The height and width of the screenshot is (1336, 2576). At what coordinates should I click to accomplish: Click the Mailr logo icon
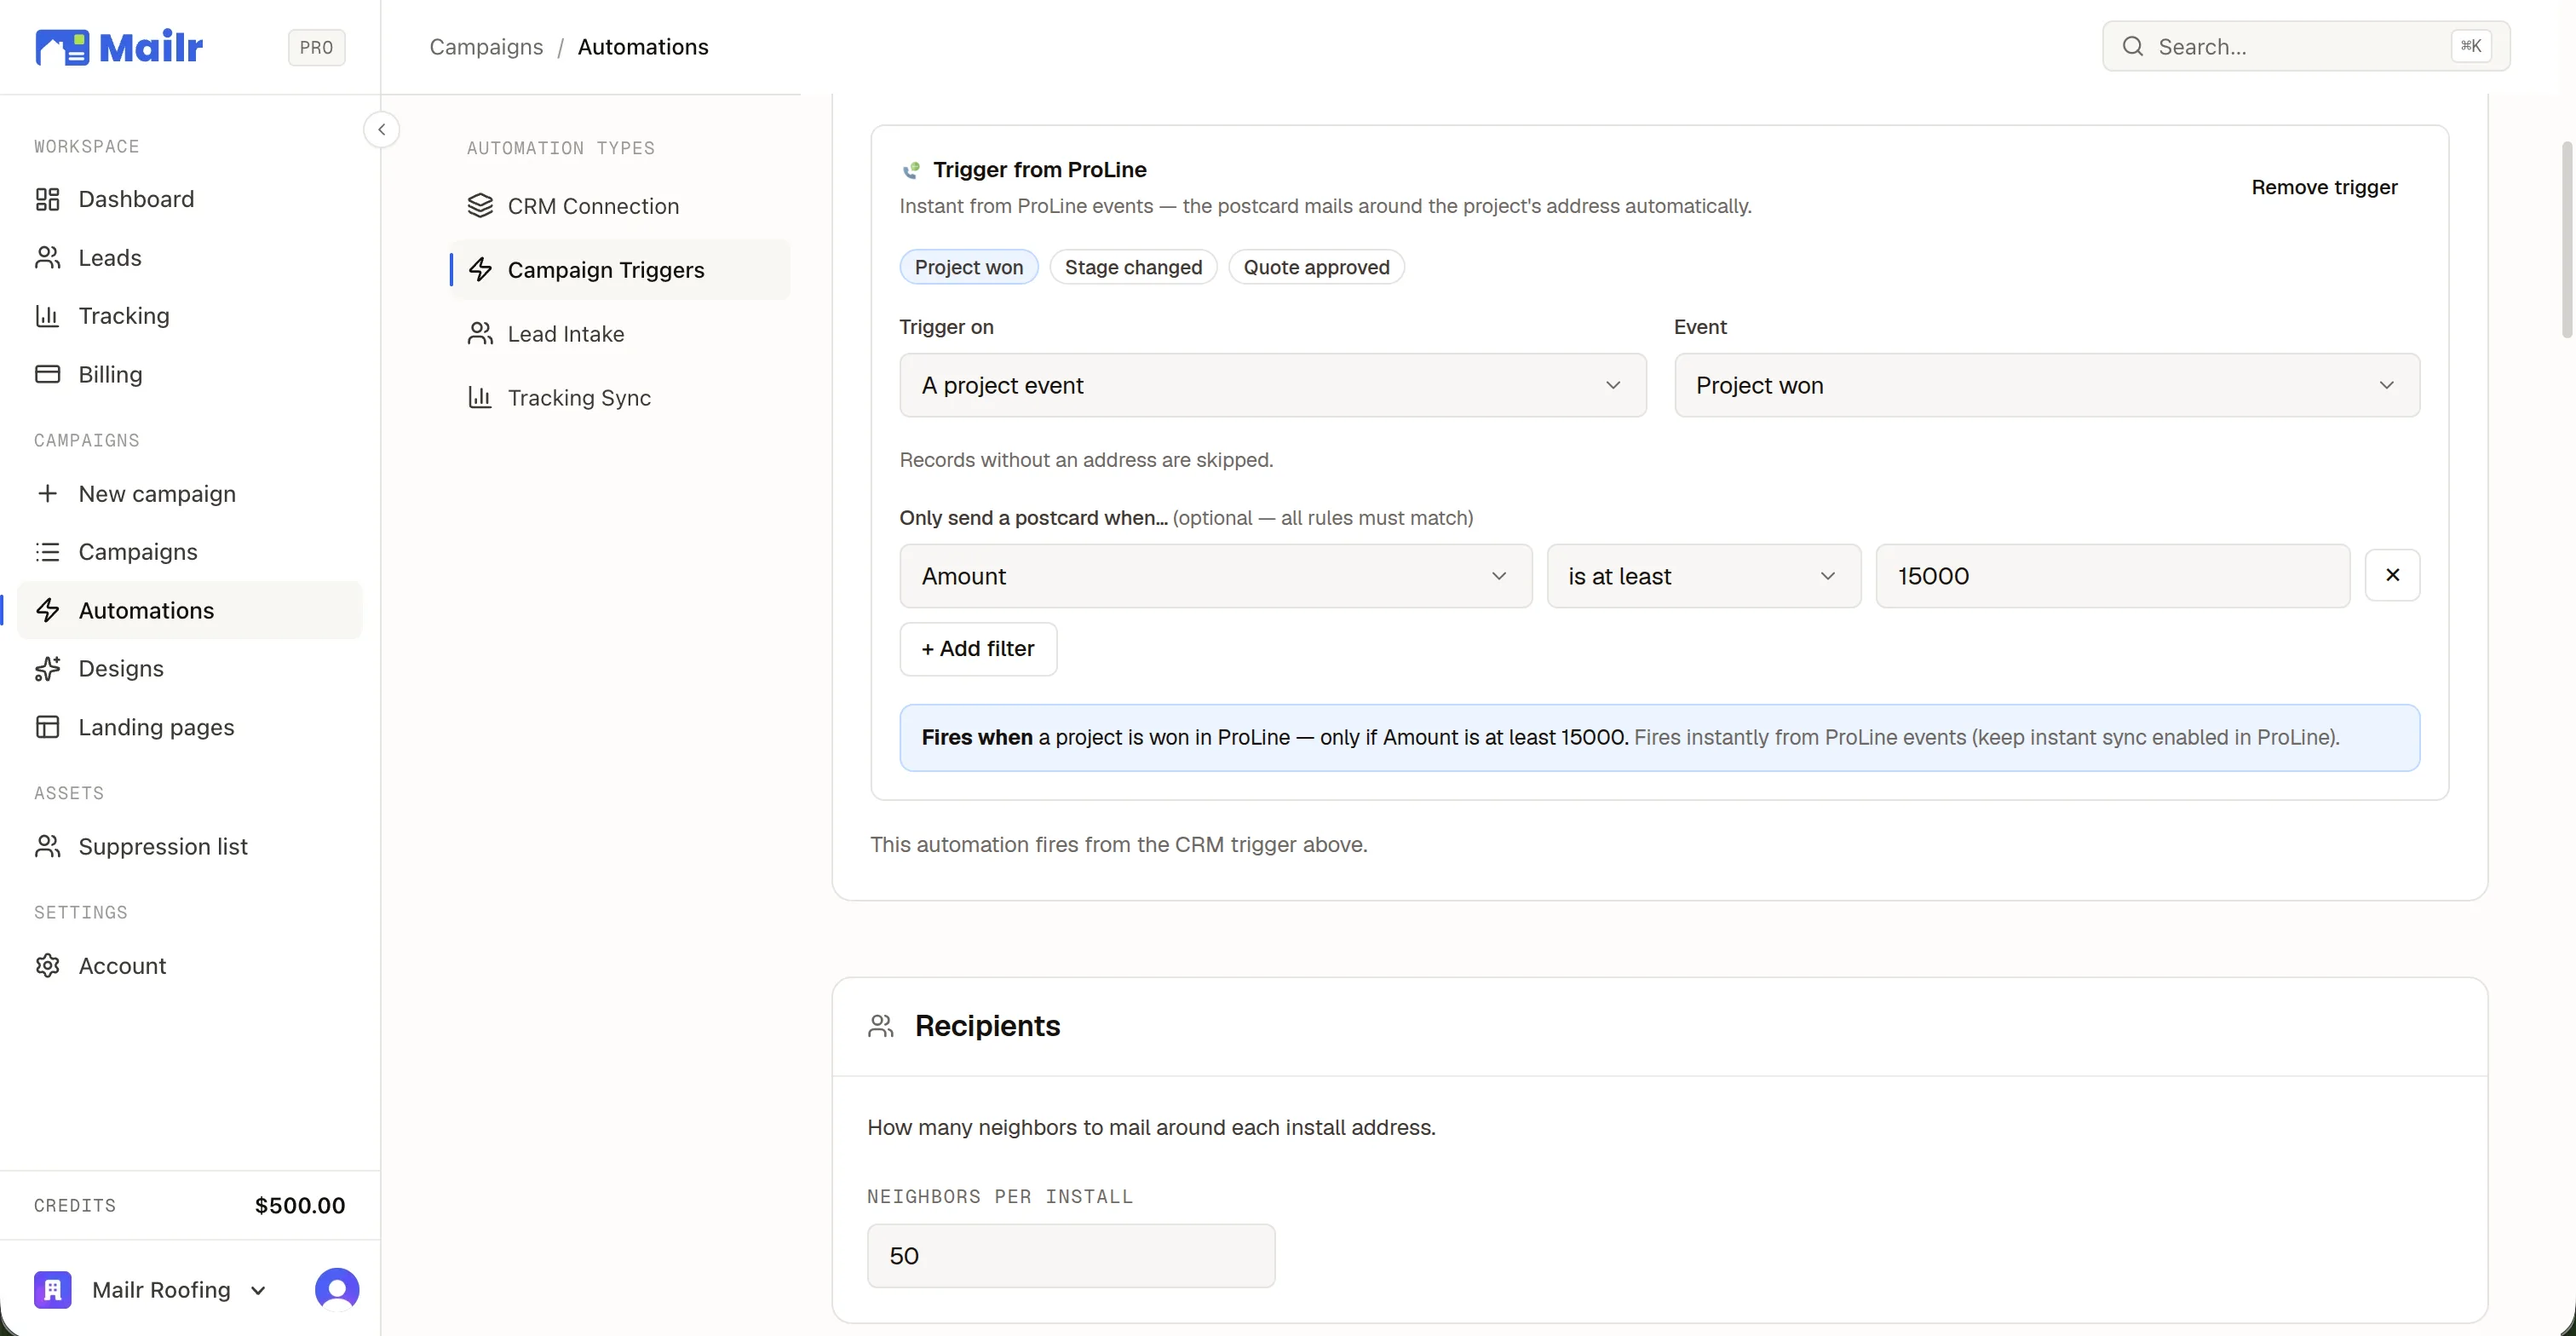pos(62,47)
